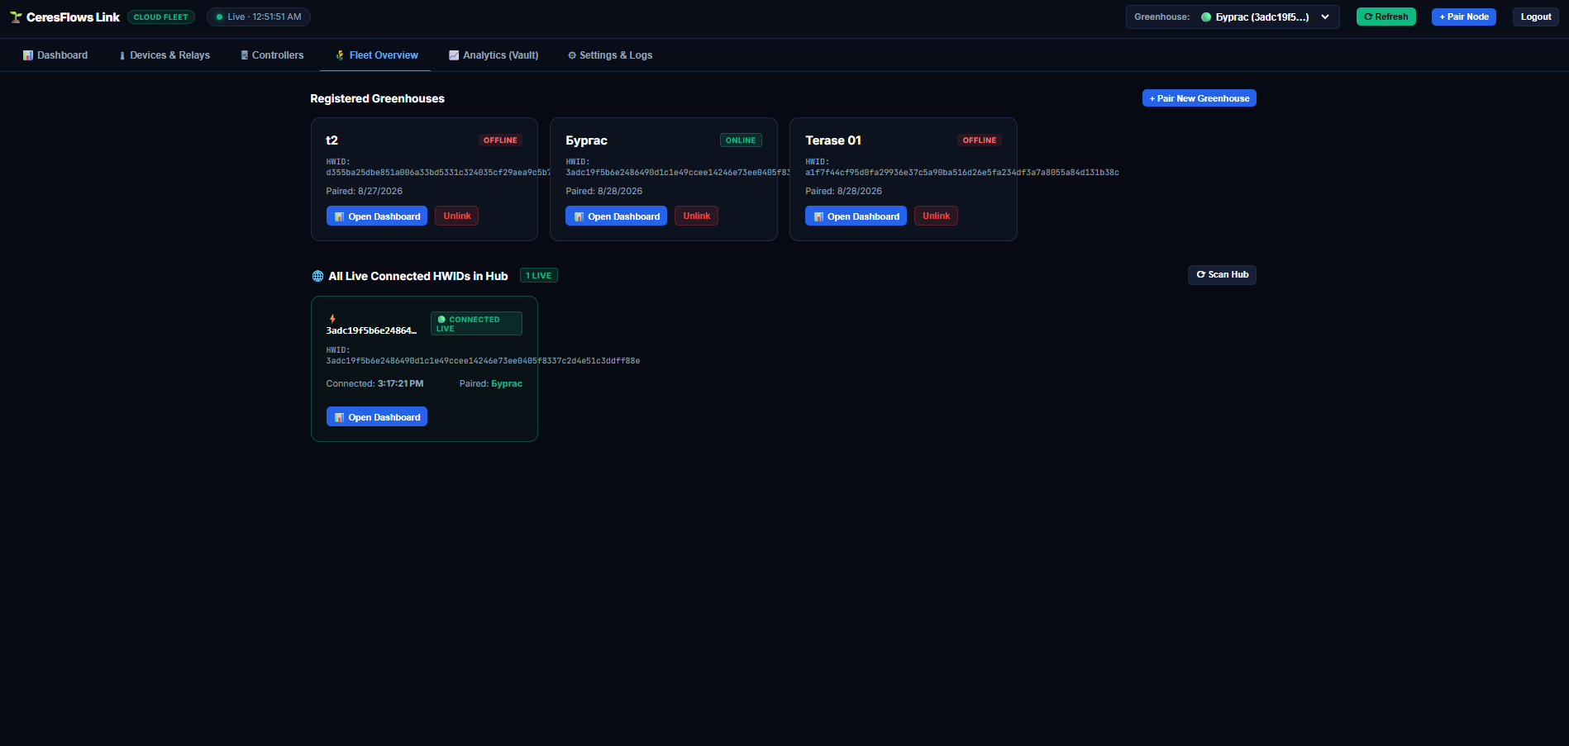The width and height of the screenshot is (1569, 746).
Task: Go to the Controllers tab
Action: 272,55
